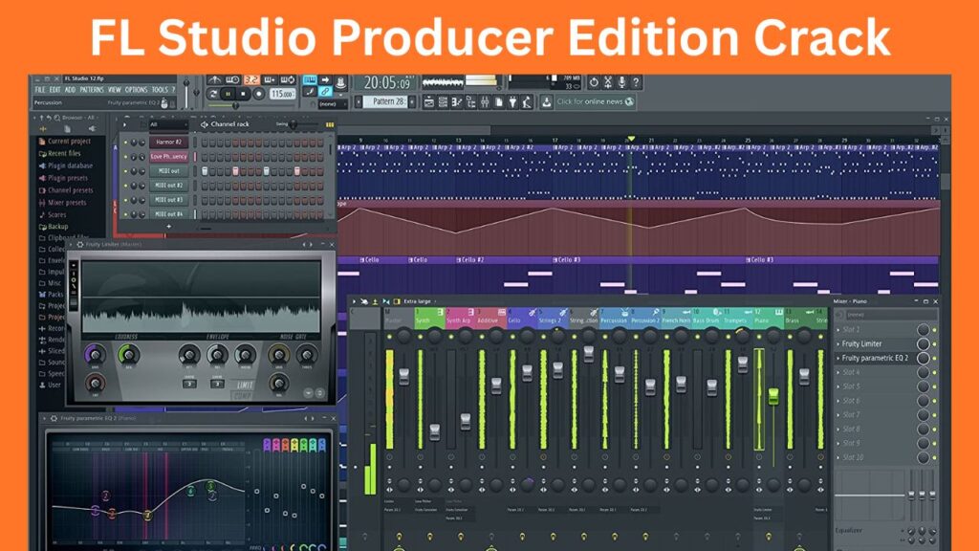979x551 pixels.
Task: Click the Fruity parametric EQ 2 gear icon
Action: point(54,418)
